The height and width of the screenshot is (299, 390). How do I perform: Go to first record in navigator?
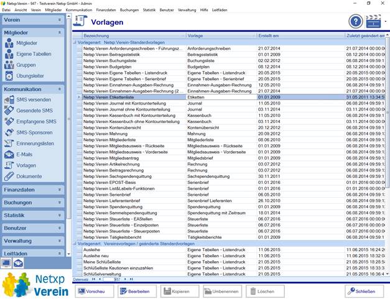(93, 279)
